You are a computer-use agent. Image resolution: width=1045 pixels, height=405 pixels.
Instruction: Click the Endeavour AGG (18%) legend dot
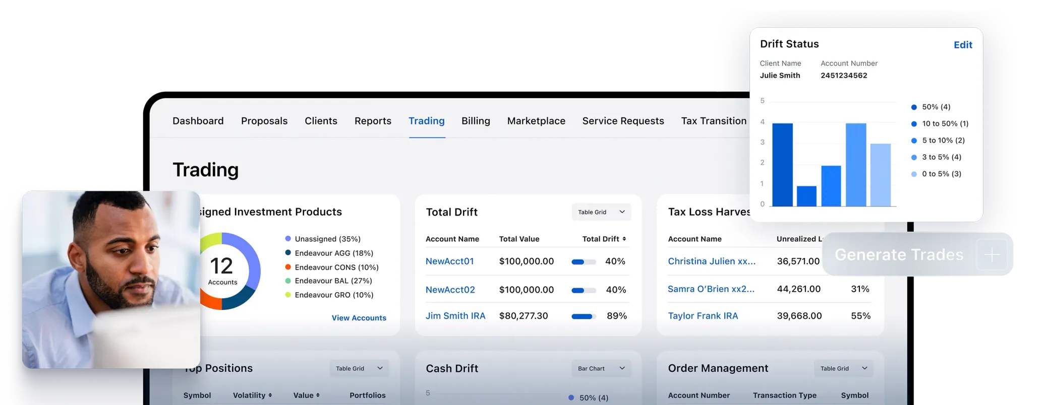pyautogui.click(x=288, y=253)
